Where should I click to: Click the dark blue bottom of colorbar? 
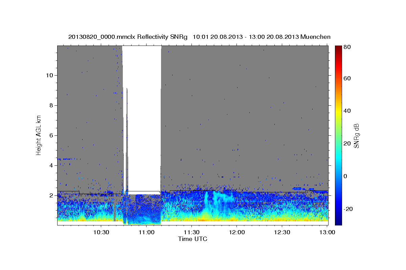tap(338, 221)
